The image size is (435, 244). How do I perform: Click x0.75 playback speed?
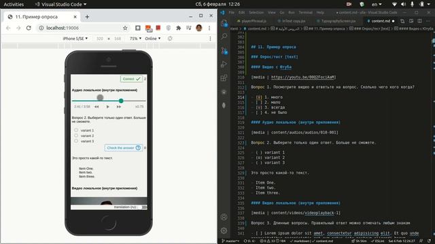point(139,106)
